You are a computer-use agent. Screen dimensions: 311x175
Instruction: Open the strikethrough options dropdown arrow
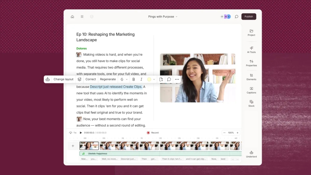pyautogui.click(x=127, y=79)
